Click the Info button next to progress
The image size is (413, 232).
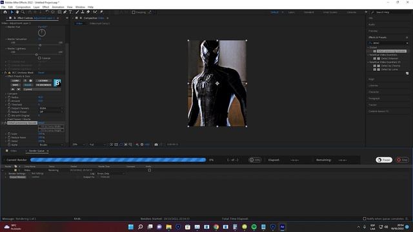coord(255,160)
